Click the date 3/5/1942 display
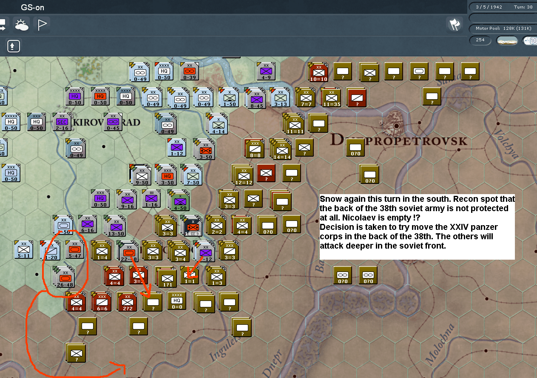 click(x=488, y=7)
